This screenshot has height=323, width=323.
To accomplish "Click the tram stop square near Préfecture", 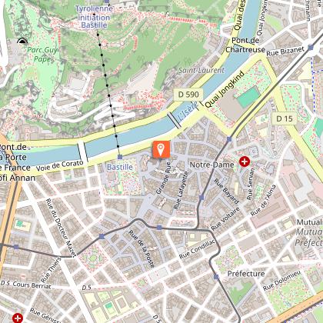I will (x=216, y=277).
